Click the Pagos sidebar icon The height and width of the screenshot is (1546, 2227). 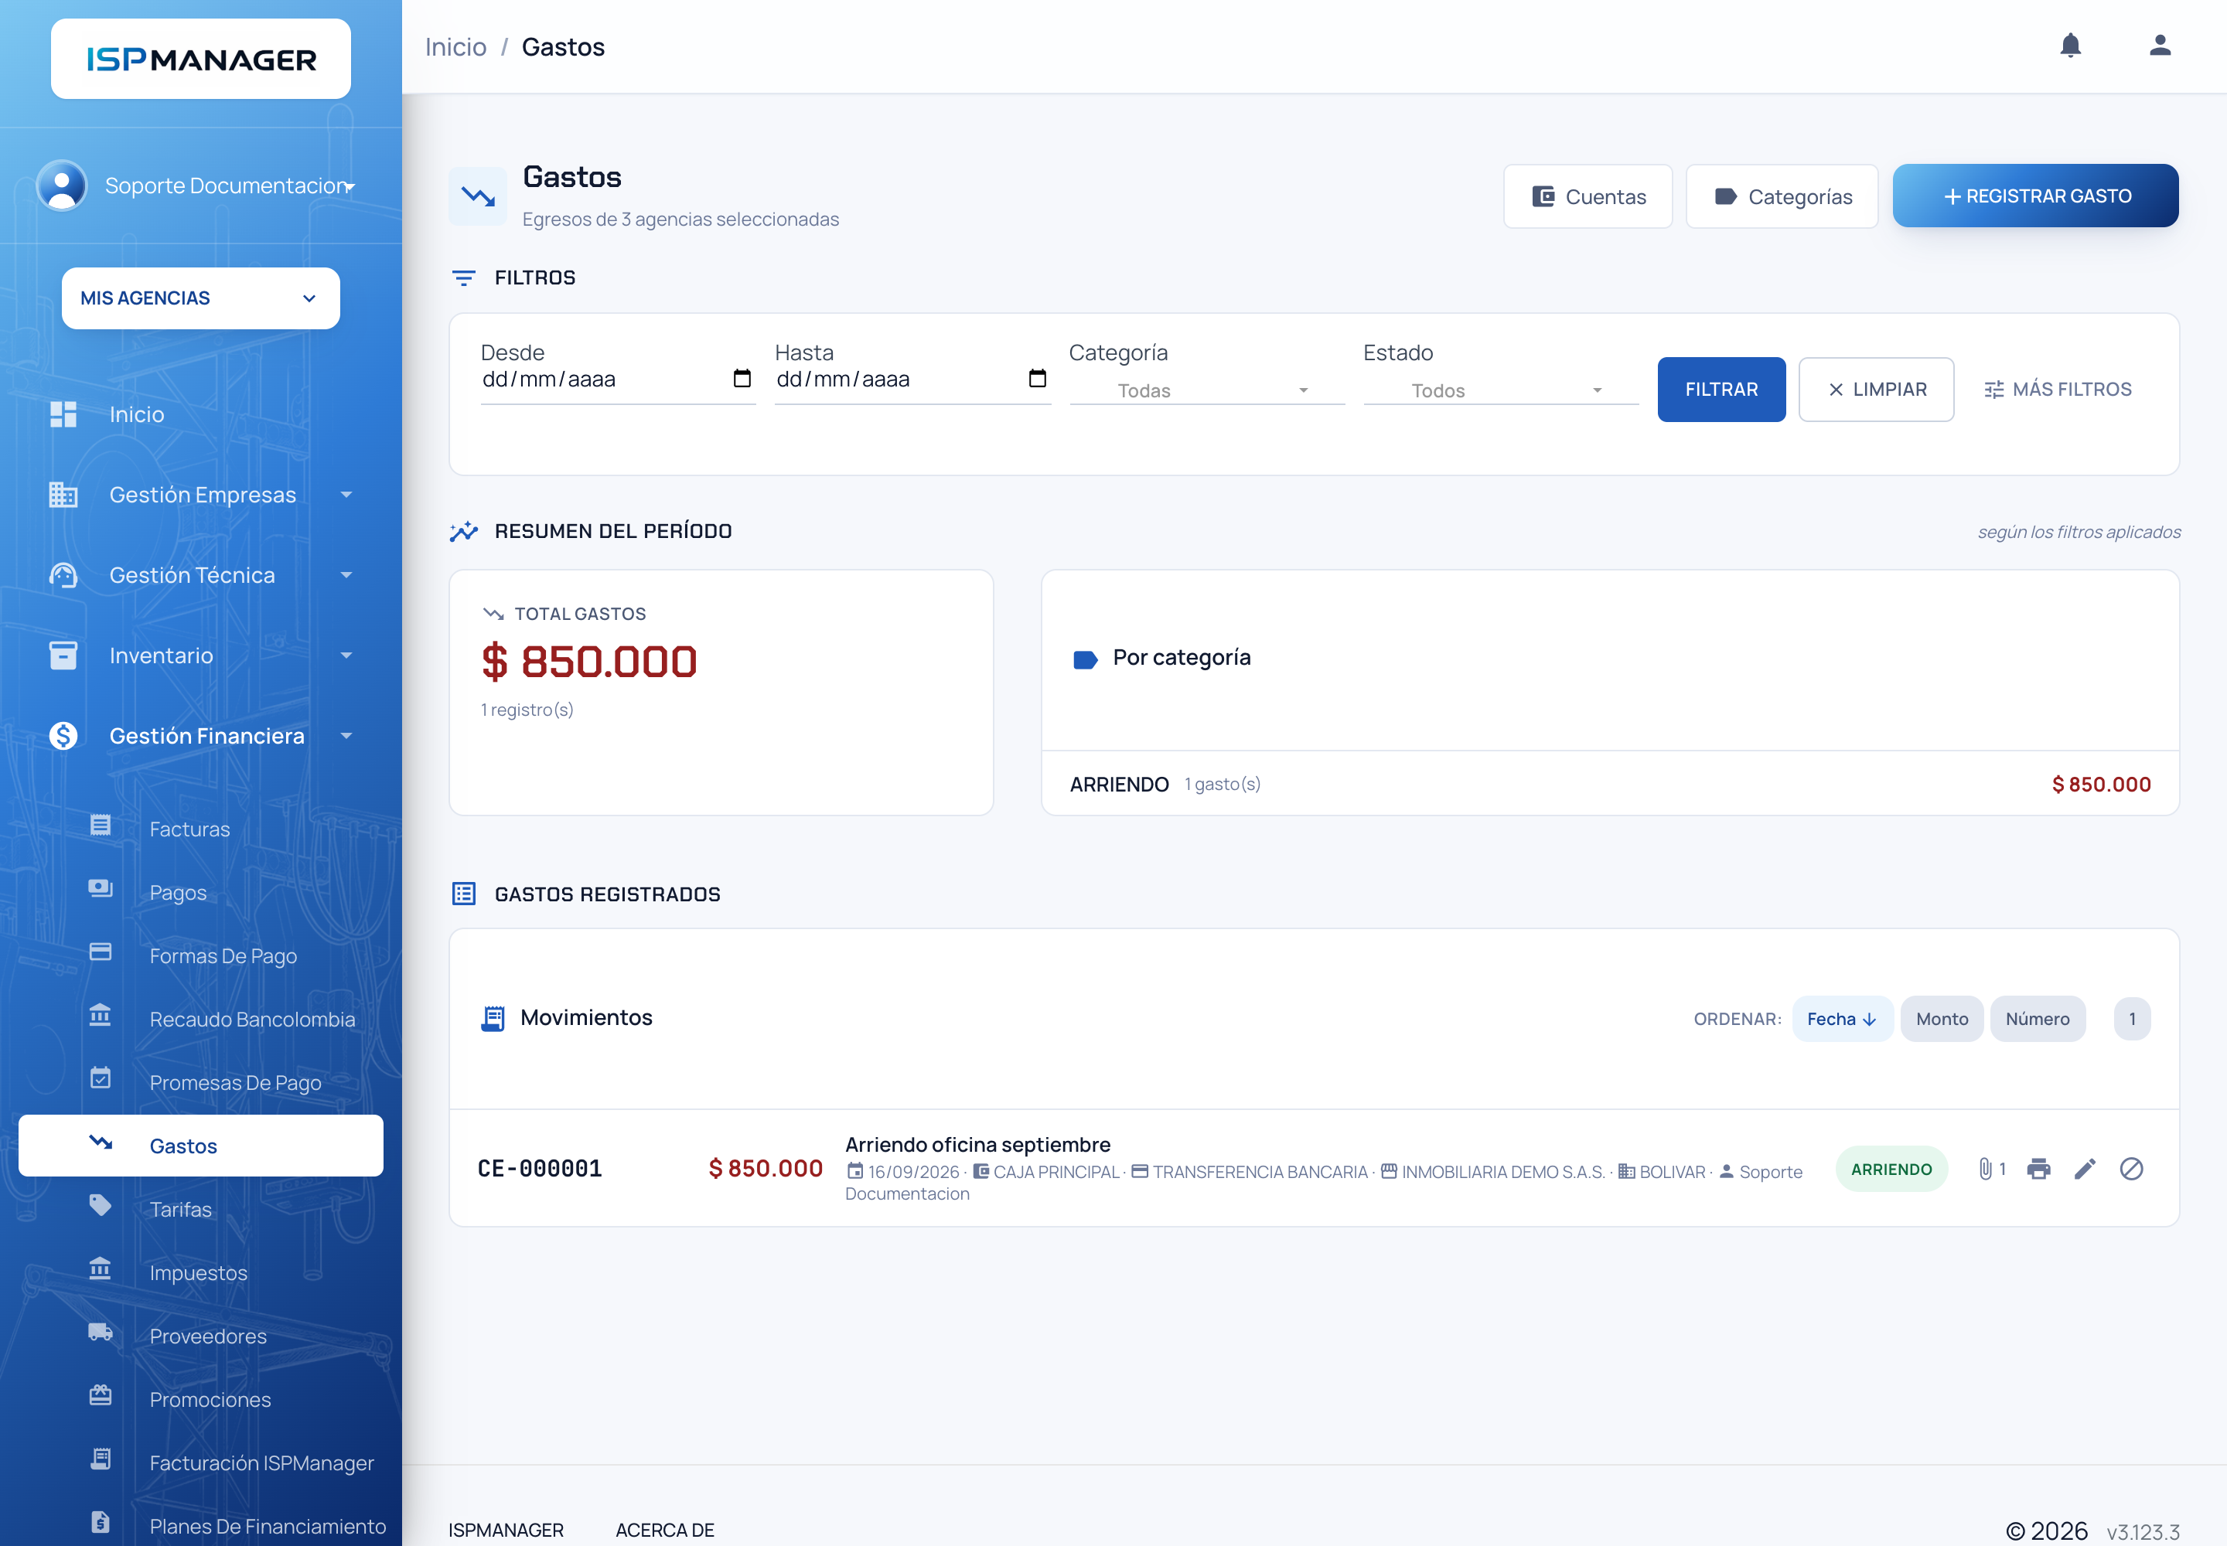101,888
